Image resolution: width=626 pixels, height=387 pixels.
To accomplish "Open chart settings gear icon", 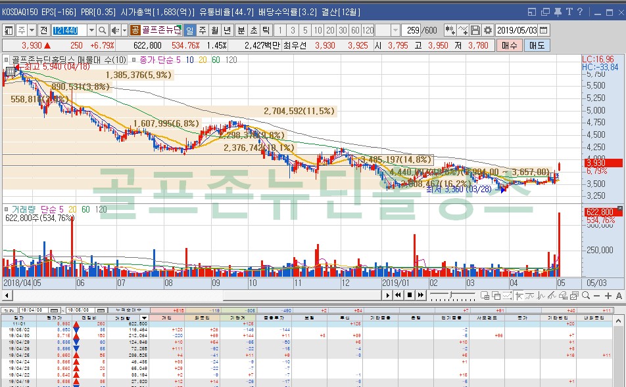I will [488, 30].
